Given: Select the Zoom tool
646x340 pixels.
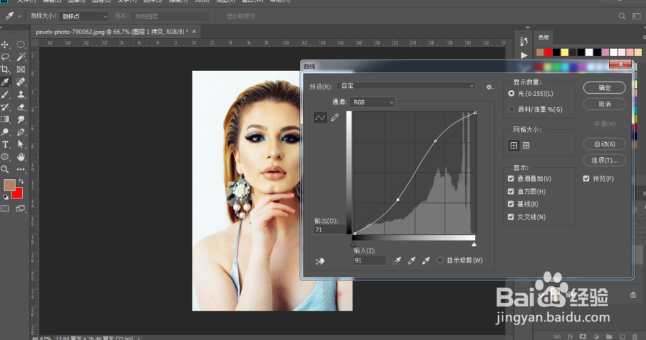Looking at the screenshot, I should tap(5, 169).
